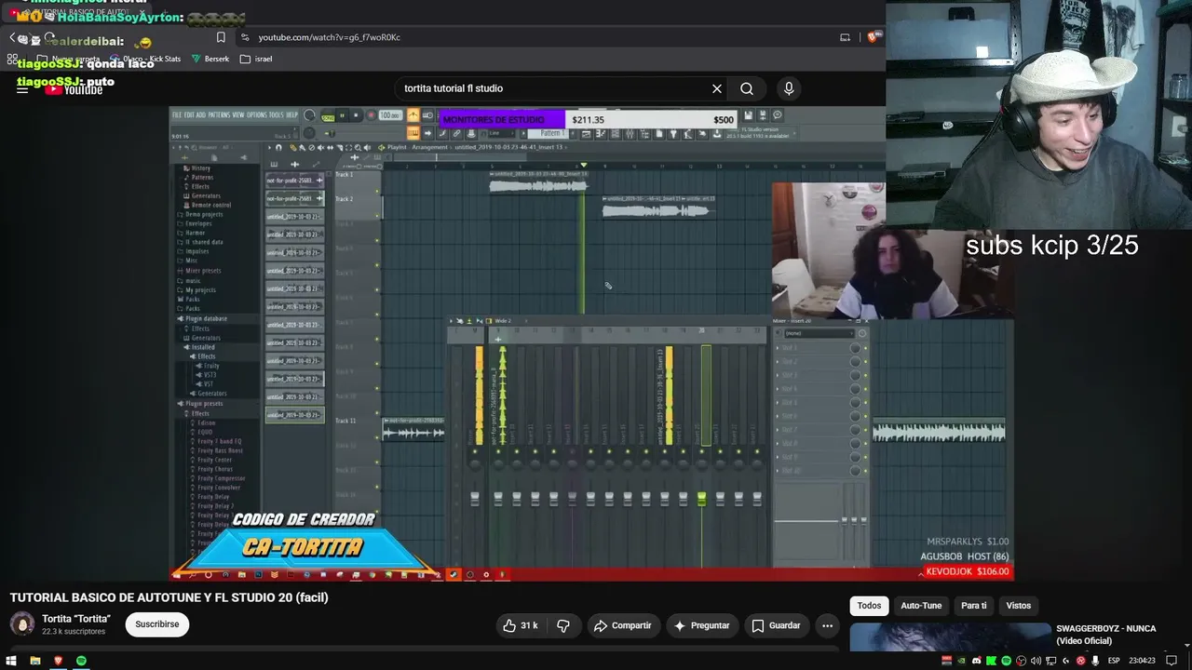Start YouTube voice search with the microphone
Screen dimensions: 1192x670
click(x=789, y=88)
